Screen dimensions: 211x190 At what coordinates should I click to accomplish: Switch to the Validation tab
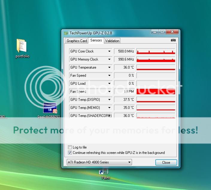click(112, 41)
